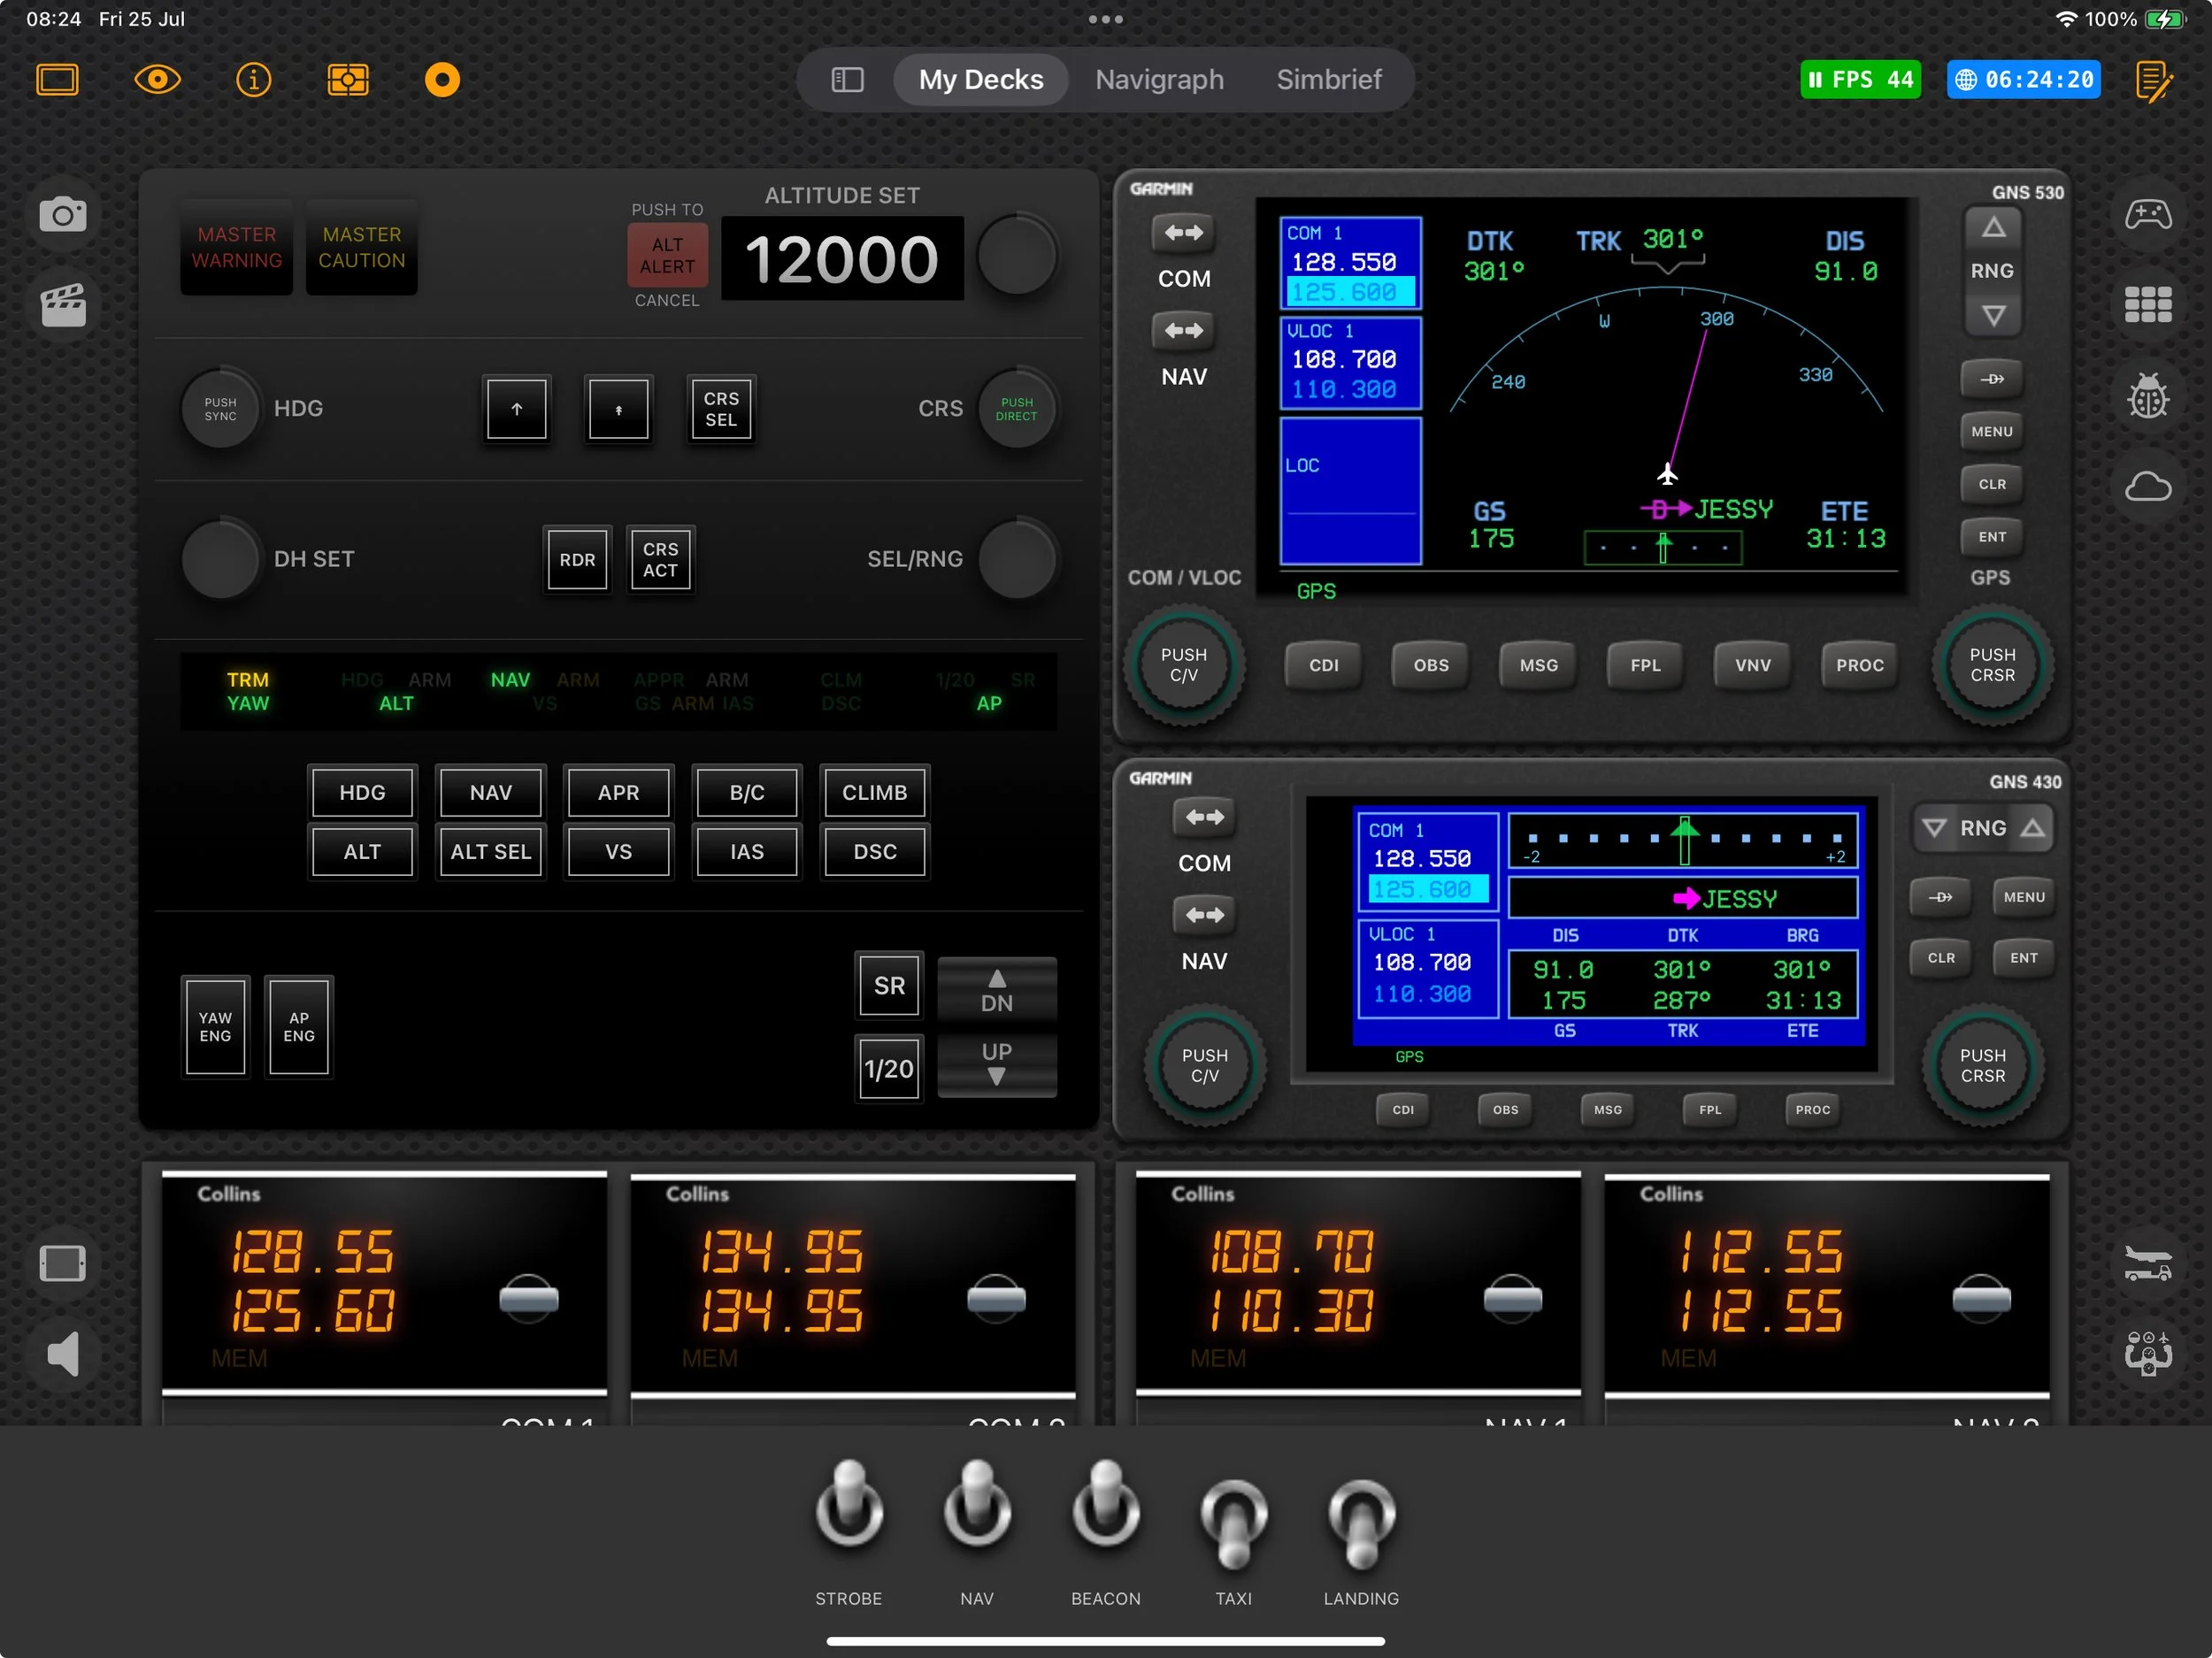Click the CLIMB mode button
Screen dimensions: 2212x1658
tap(874, 792)
